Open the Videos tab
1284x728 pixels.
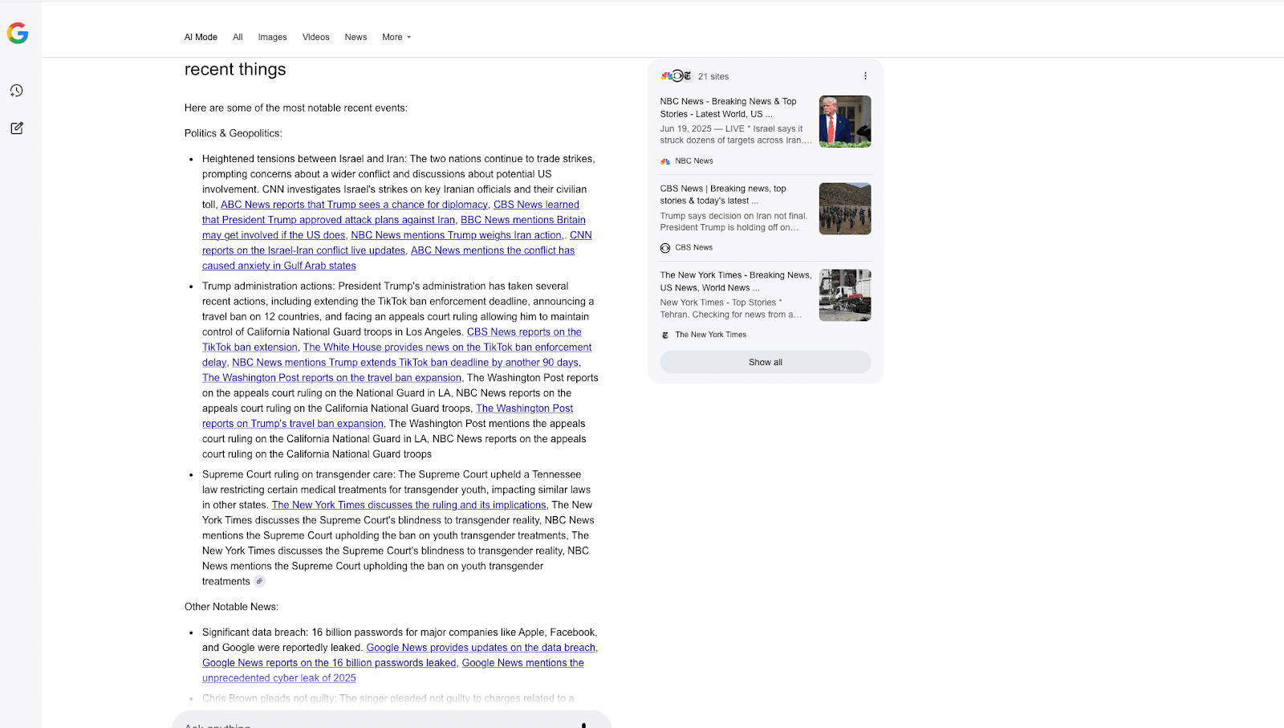point(316,37)
